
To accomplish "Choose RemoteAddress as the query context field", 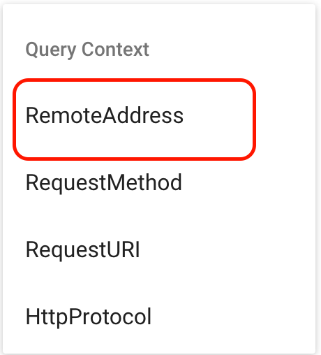I will coord(135,119).
